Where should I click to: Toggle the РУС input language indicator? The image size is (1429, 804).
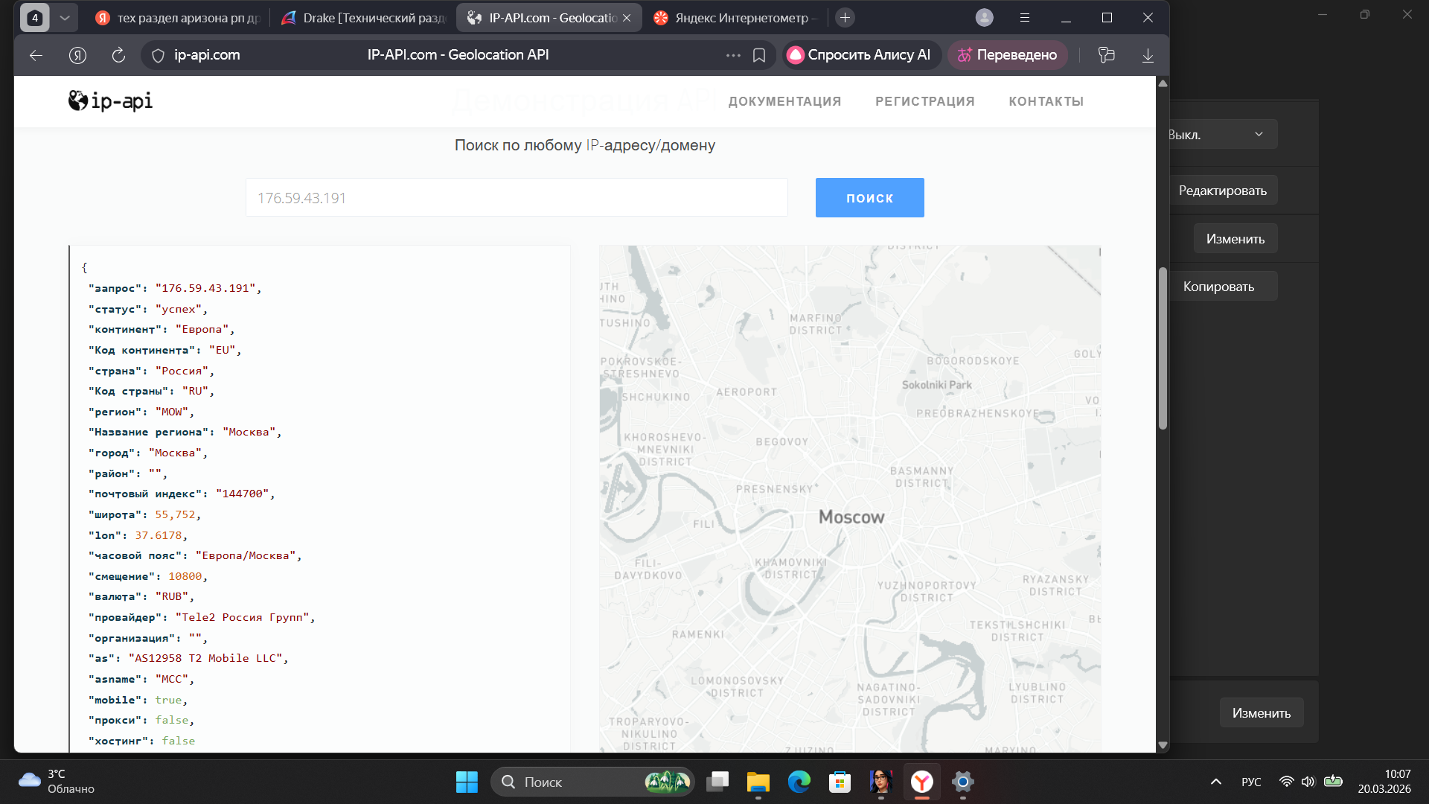pos(1251,782)
